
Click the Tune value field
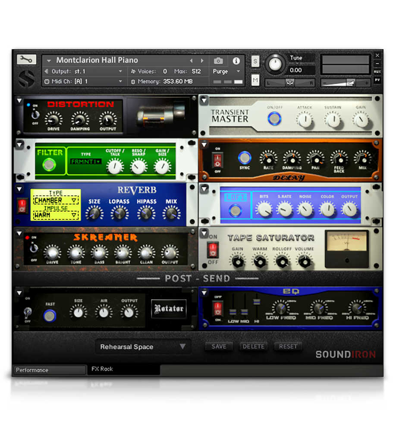pos(302,70)
